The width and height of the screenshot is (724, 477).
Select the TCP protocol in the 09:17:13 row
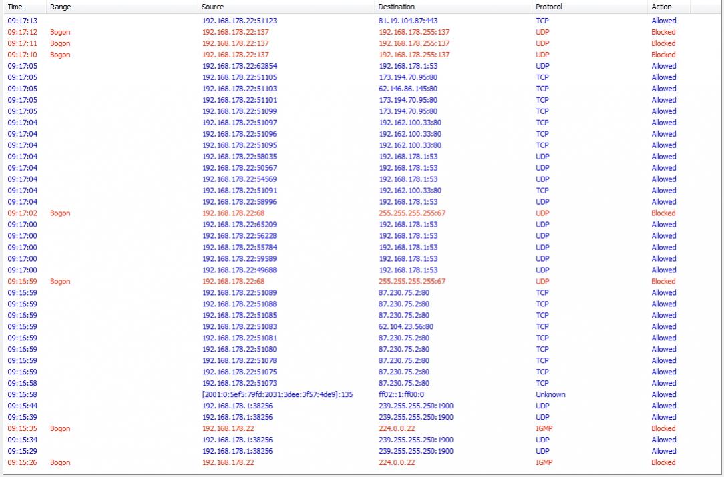tap(542, 21)
